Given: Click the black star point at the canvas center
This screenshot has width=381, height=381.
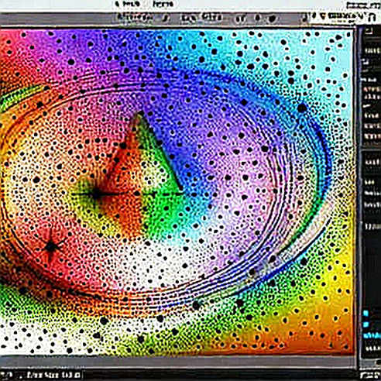Looking at the screenshot, I should coord(96,194).
